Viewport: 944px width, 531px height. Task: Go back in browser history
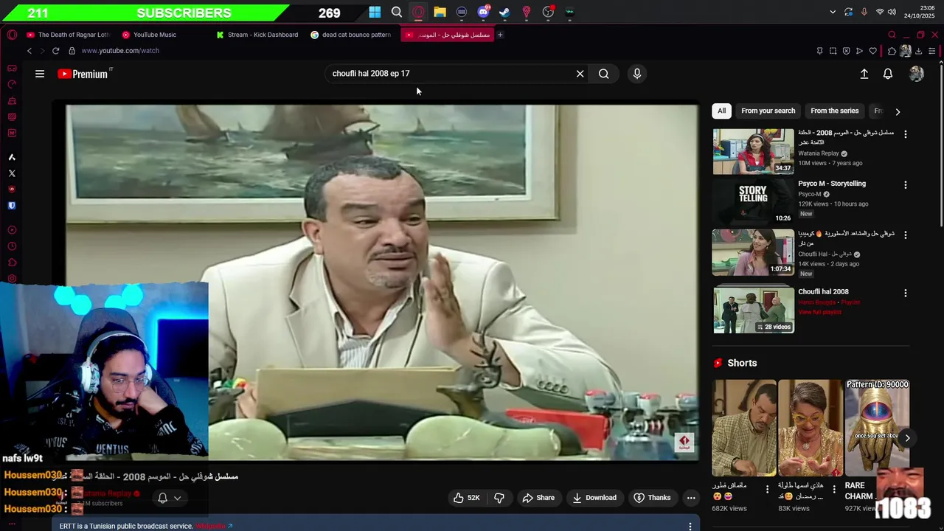[x=29, y=51]
